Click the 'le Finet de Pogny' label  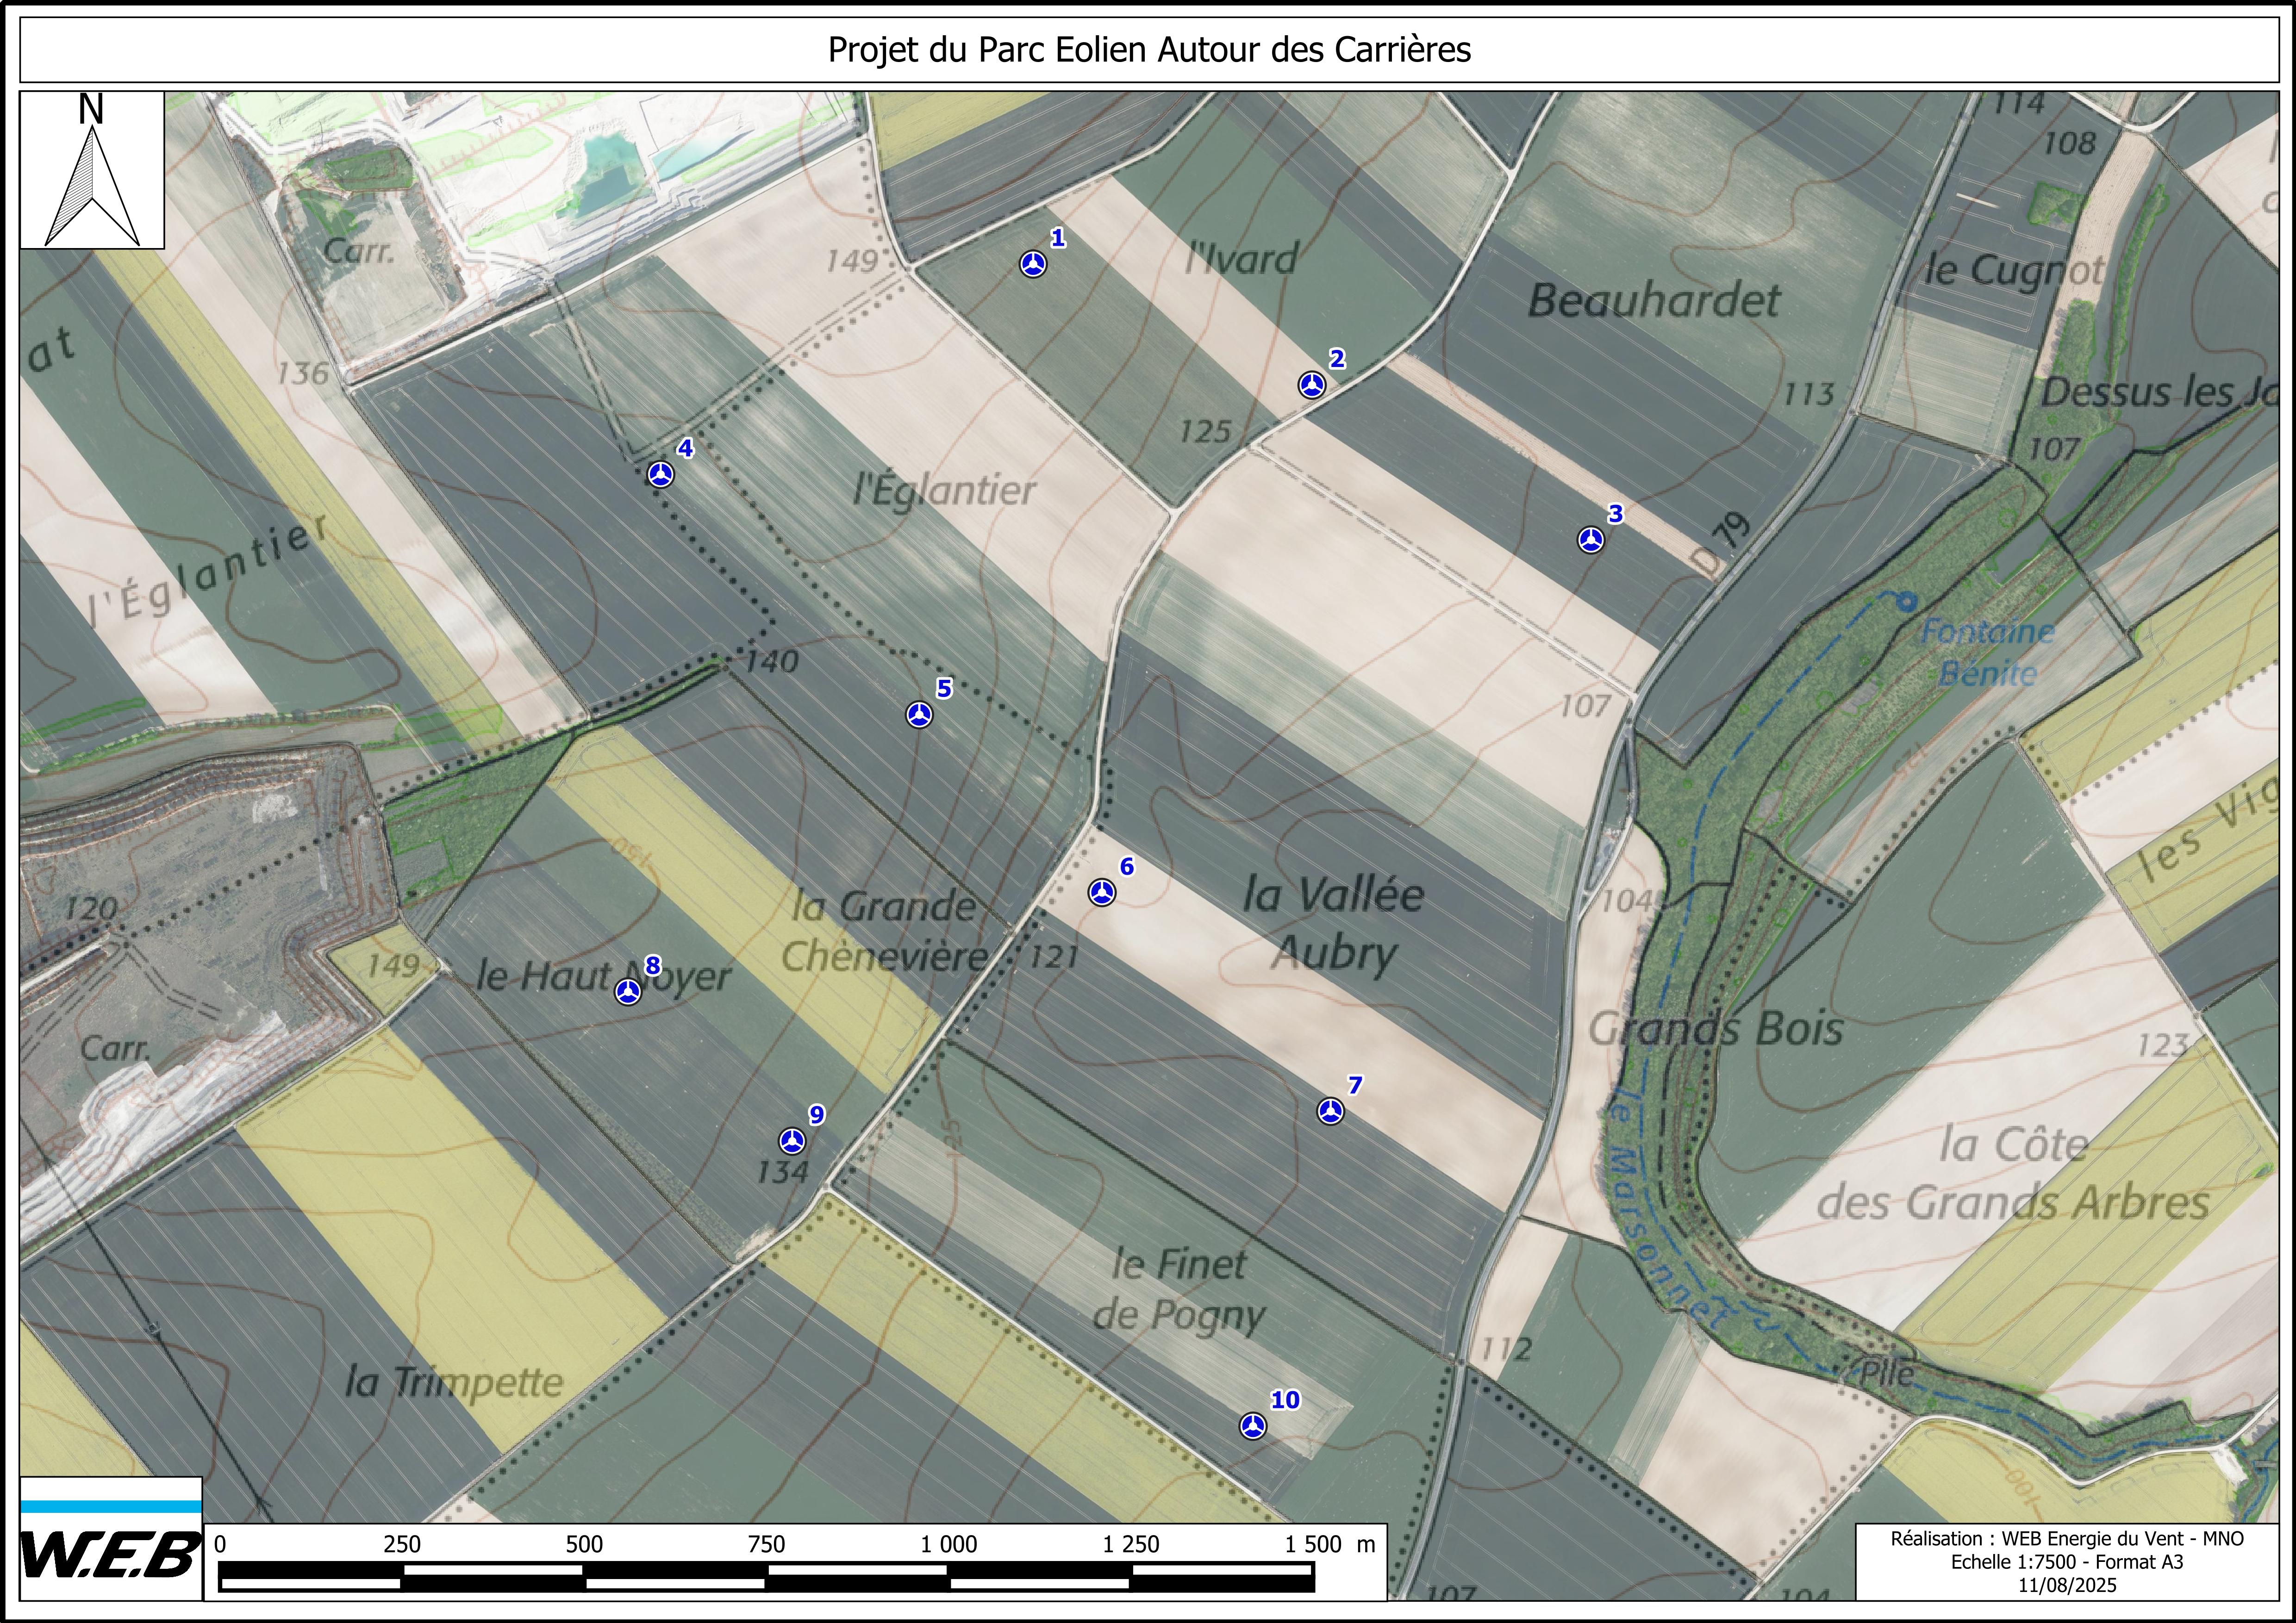1179,1290
